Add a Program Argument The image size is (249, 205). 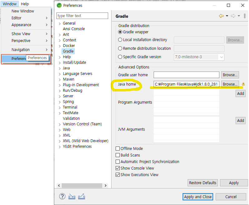(x=240, y=94)
